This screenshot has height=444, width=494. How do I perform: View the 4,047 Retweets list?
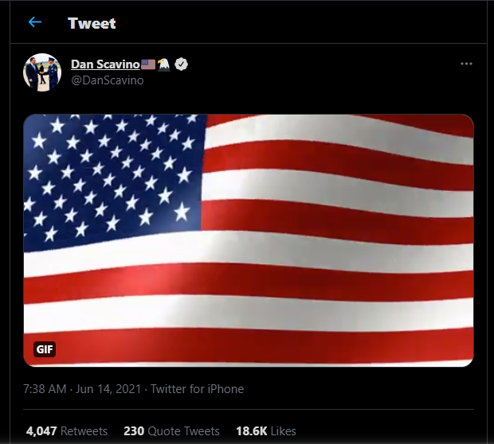(67, 430)
